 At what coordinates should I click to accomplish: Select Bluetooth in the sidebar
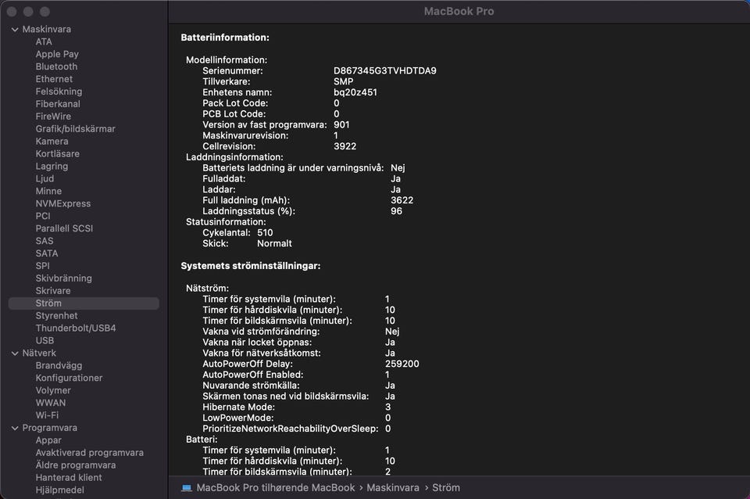[x=56, y=66]
